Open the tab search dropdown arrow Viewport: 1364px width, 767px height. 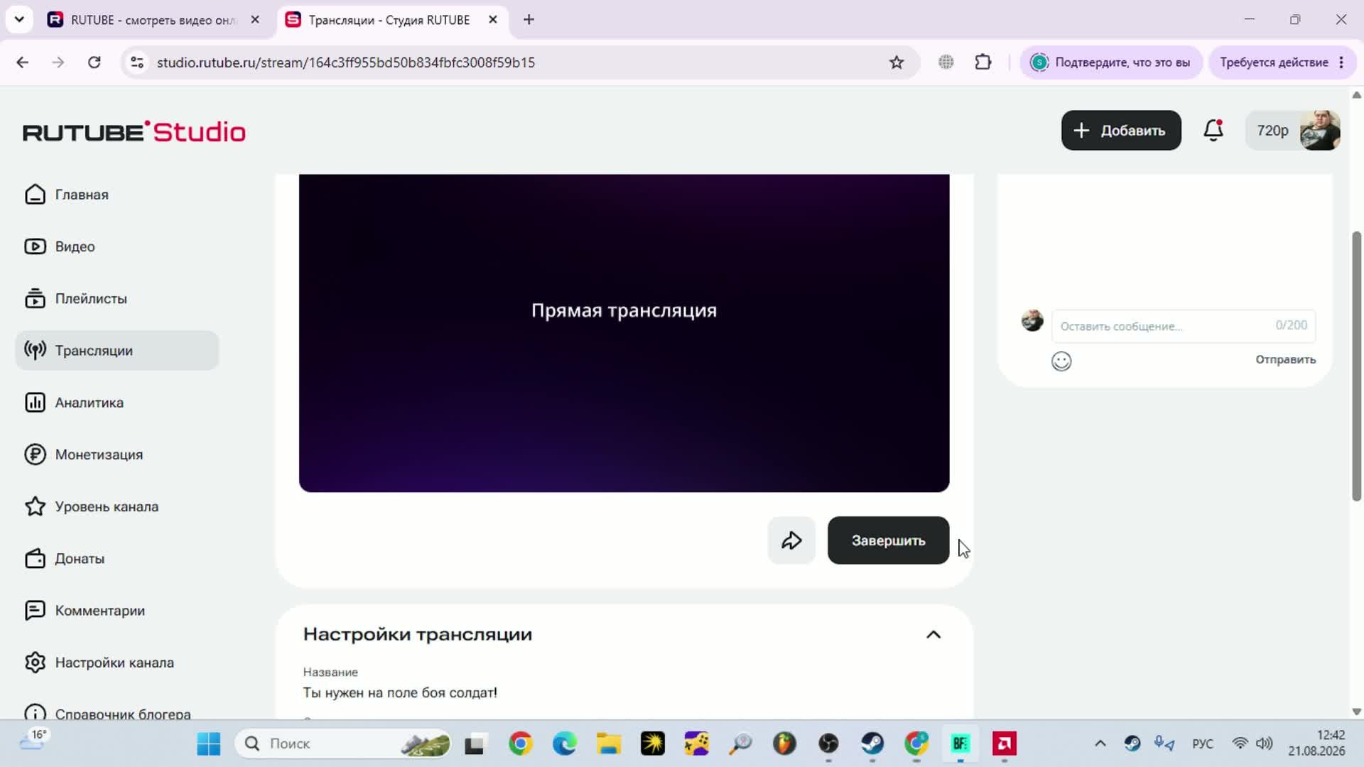point(19,20)
